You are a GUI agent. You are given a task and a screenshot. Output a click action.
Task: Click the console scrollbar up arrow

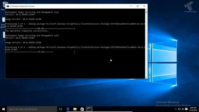pyautogui.click(x=146, y=10)
